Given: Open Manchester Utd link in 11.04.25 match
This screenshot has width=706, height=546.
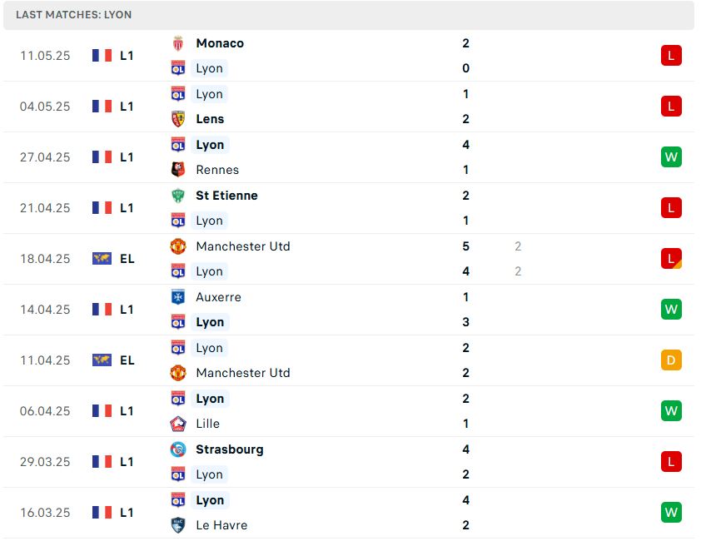Looking at the screenshot, I should pyautogui.click(x=243, y=373).
